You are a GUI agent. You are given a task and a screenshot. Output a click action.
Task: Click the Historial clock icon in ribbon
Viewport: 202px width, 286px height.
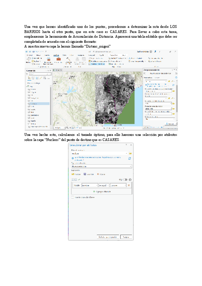coord(28,59)
